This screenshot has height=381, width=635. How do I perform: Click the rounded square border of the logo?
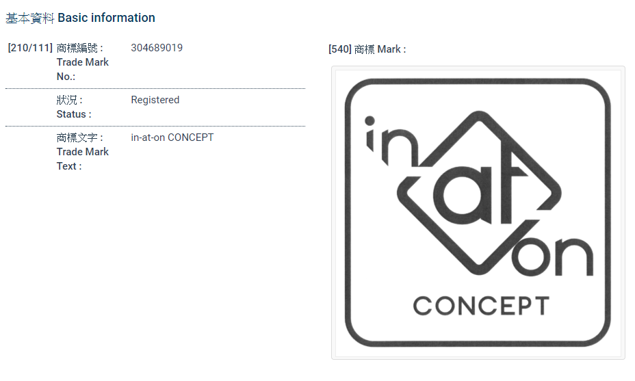pos(347,212)
